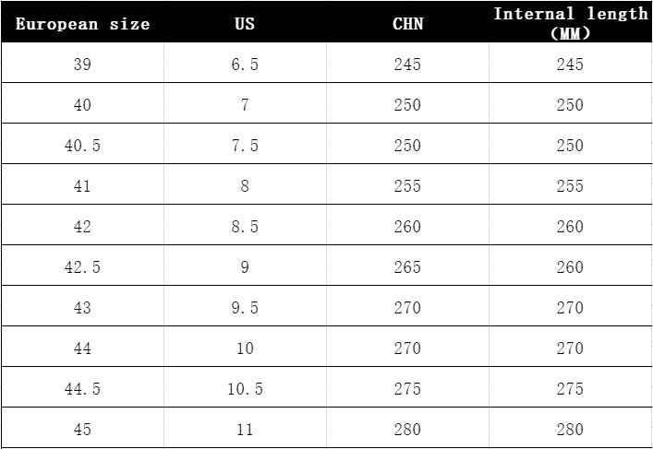Select US size 10.5 cell

(x=245, y=389)
